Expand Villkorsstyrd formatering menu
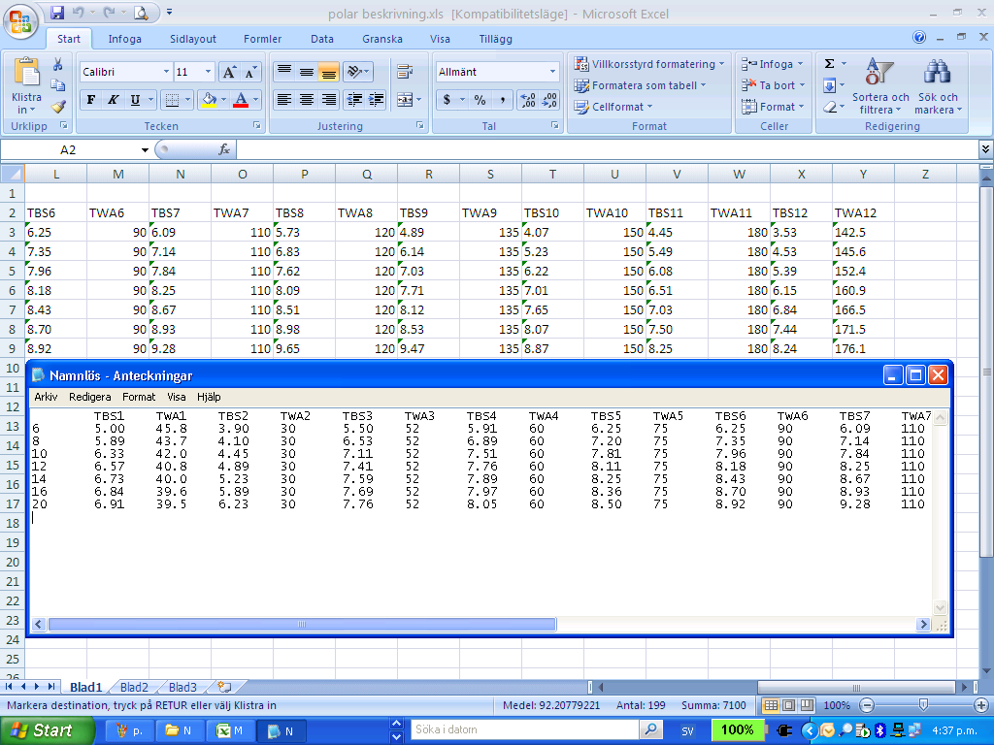Screen dimensions: 994x745 (x=649, y=64)
